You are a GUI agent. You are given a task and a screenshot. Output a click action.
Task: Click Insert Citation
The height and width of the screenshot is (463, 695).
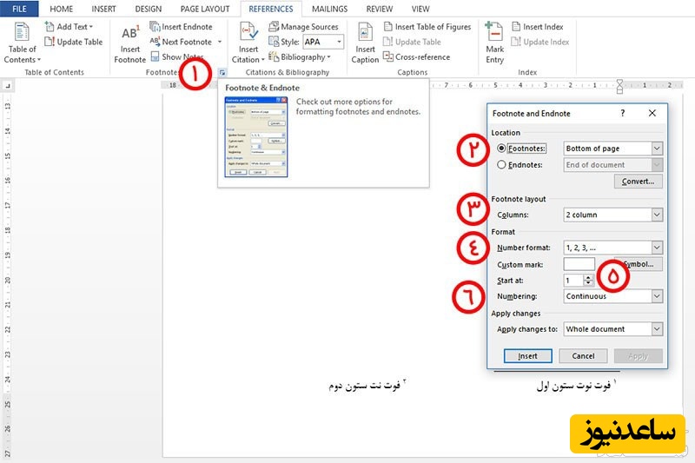[x=248, y=43]
